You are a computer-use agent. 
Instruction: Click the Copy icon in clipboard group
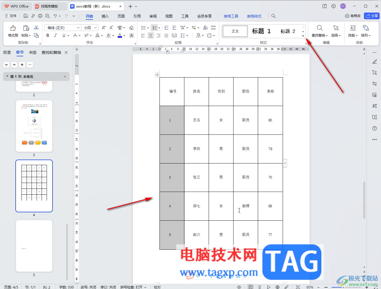pos(36,35)
